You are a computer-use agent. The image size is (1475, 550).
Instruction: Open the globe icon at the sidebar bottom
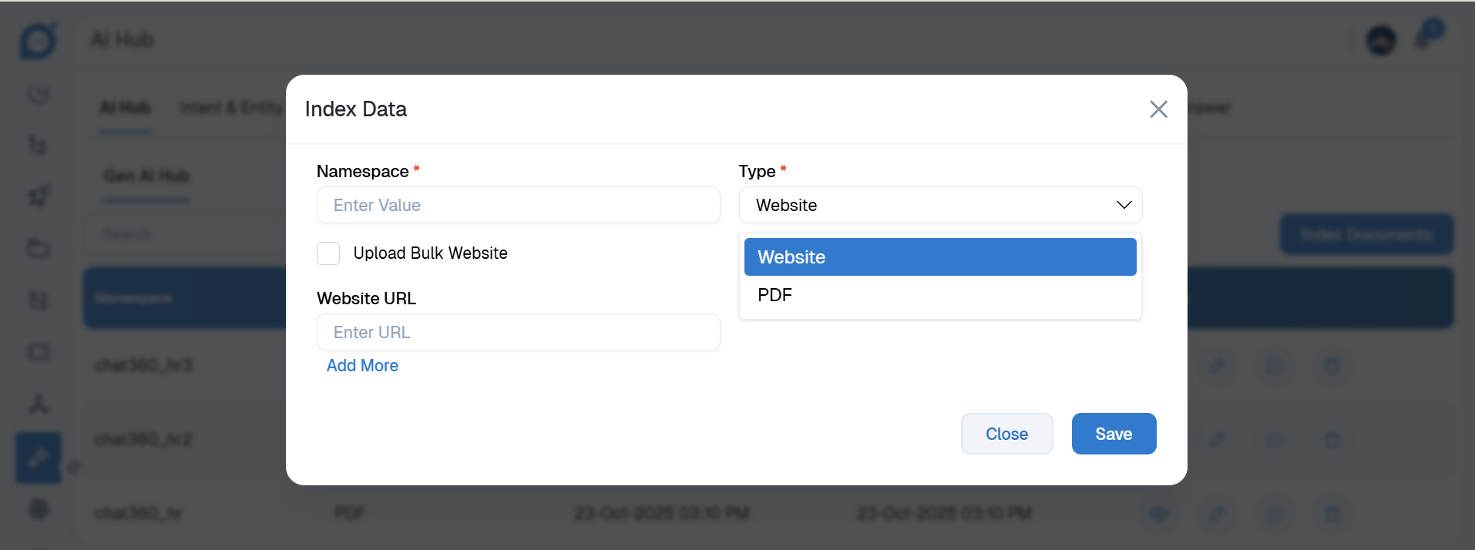39,509
